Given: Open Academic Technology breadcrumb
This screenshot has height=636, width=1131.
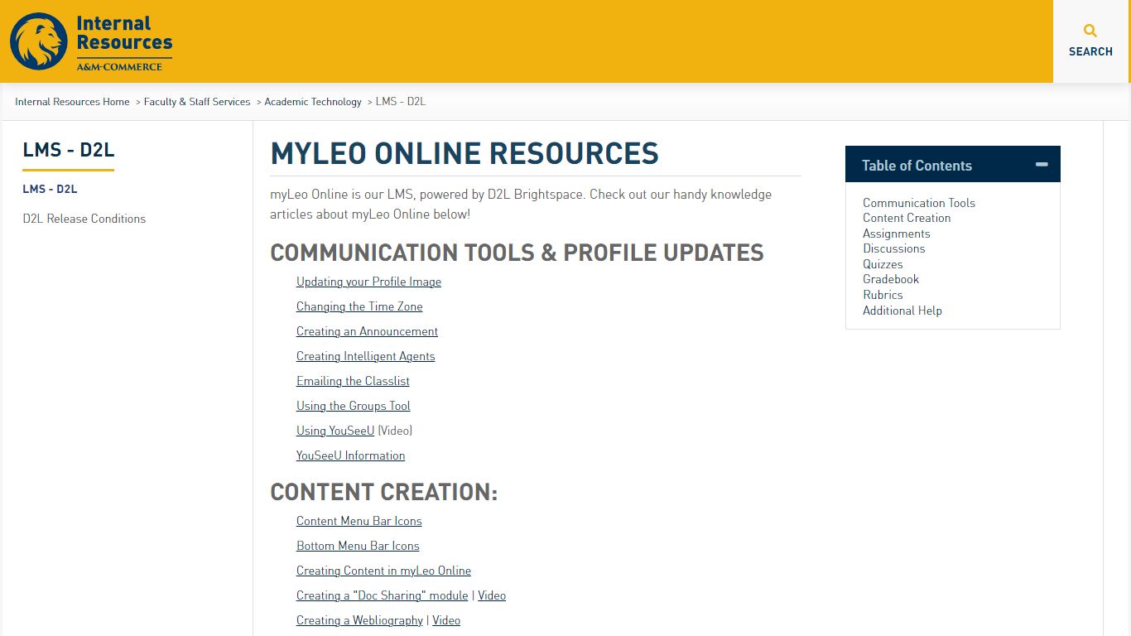Looking at the screenshot, I should [x=313, y=102].
